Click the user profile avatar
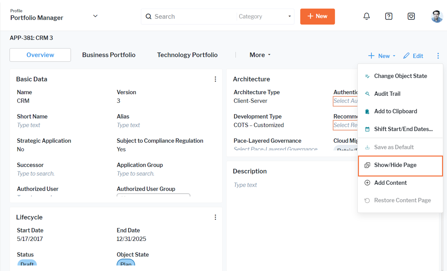 coord(437,16)
